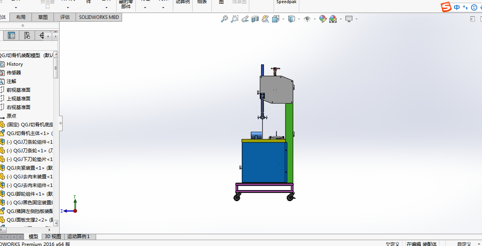Click the Display Style cube icon
This screenshot has width=482, height=246.
pyautogui.click(x=291, y=18)
